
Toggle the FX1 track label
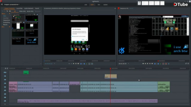pyautogui.click(x=5, y=73)
